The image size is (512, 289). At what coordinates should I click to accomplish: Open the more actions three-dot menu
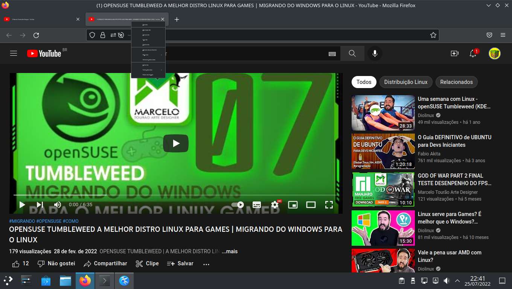[x=206, y=264]
